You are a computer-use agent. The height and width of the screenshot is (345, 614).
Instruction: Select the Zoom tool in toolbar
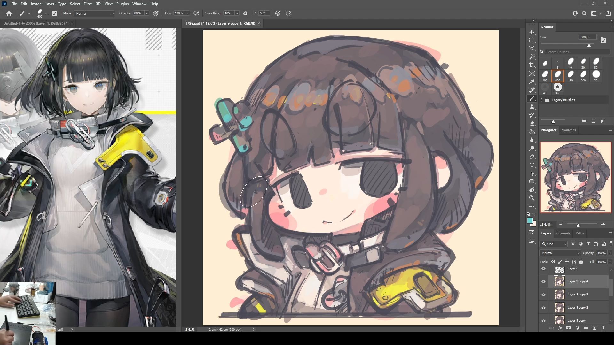[532, 198]
